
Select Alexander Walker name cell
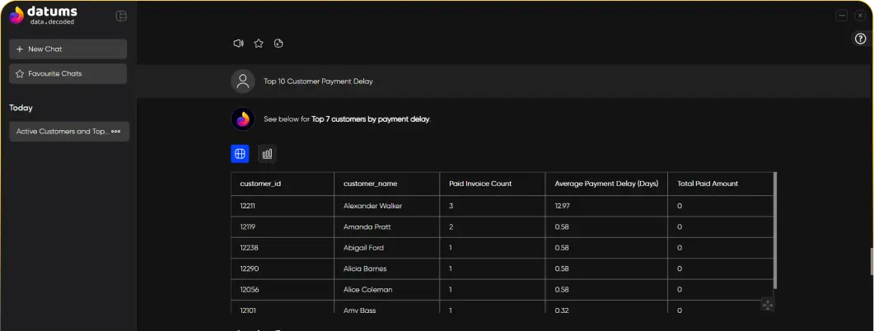click(386, 206)
